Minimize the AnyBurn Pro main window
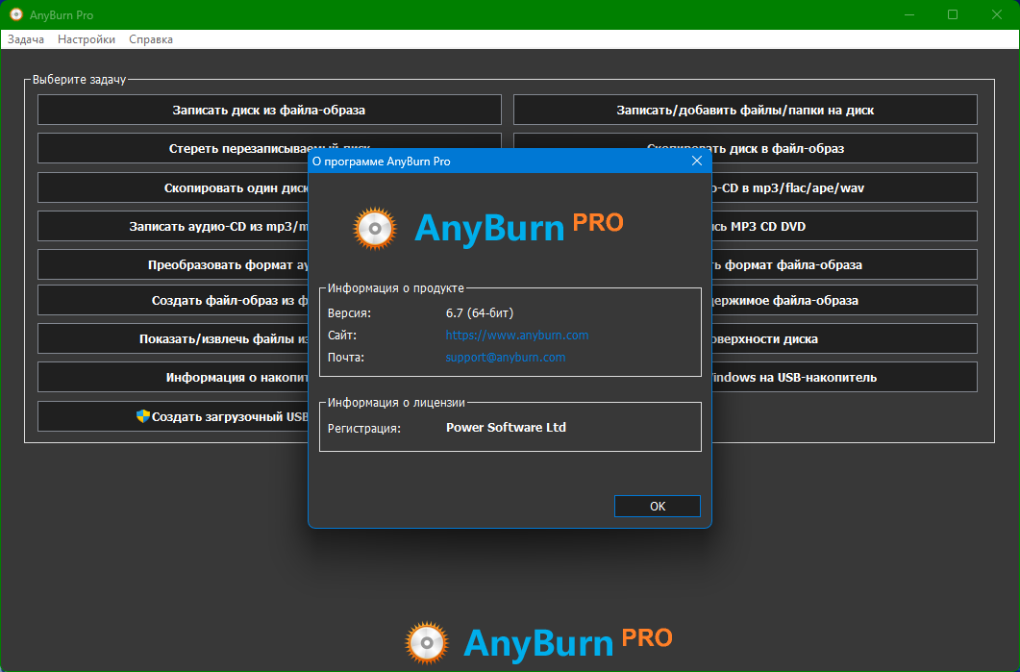Viewport: 1020px width, 672px height. [x=908, y=15]
